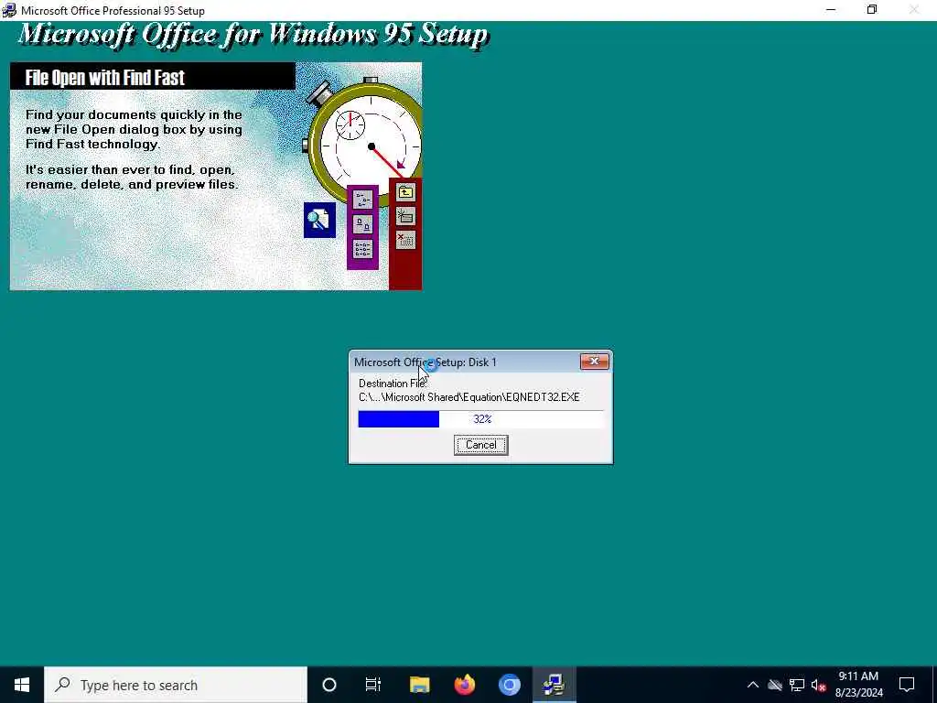Screen dimensions: 937x703
Task: Launch Firefox from the taskbar
Action: click(464, 685)
